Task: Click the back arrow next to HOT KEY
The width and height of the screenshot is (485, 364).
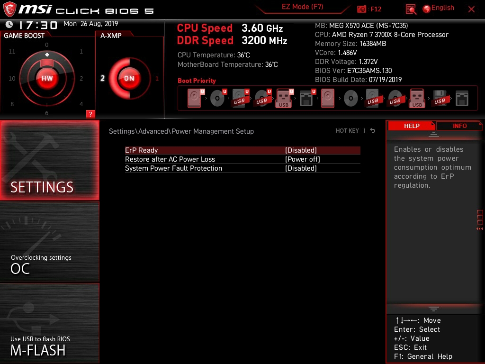Action: pos(373,131)
